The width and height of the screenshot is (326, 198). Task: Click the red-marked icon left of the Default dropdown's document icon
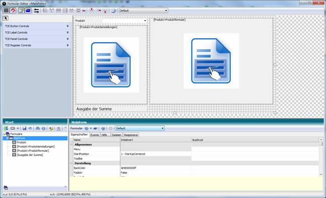click(105, 11)
